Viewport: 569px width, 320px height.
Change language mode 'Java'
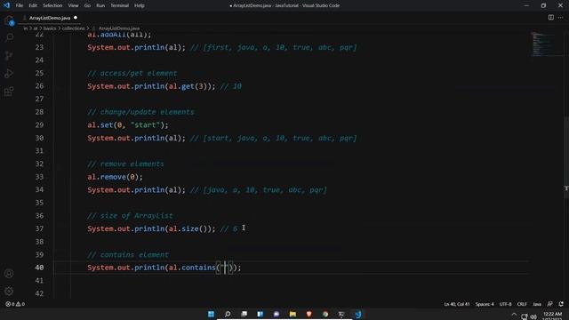pyautogui.click(x=537, y=304)
